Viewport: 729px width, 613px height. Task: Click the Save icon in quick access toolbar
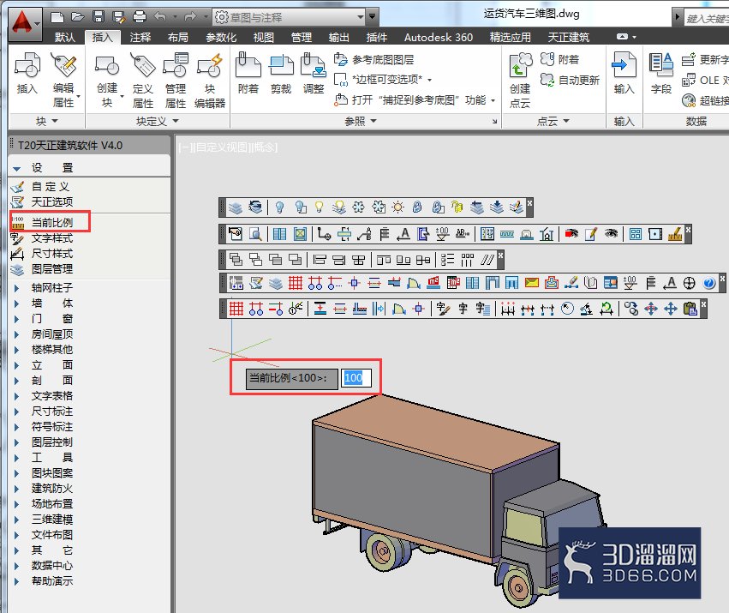99,18
